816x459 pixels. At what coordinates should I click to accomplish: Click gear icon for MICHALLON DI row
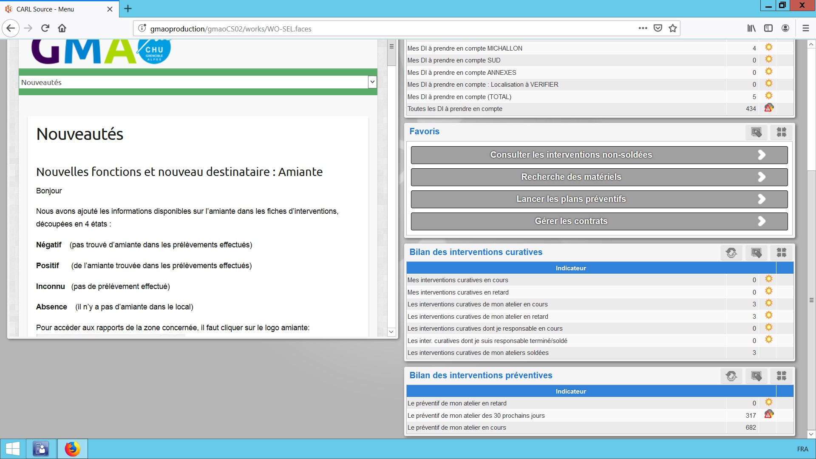(x=768, y=48)
